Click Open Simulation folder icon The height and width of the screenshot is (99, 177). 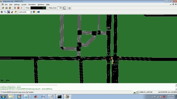coord(3,8)
